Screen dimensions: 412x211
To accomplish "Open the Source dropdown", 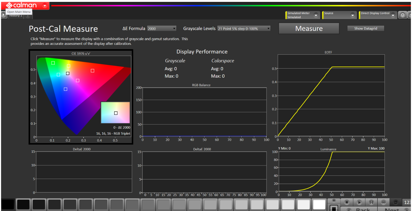I will click(x=353, y=15).
